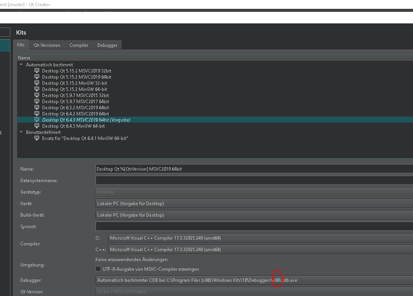Click monitor icon of Qt 5.15.2 MSVC2019 32bit kit
Image resolution: width=413 pixels, height=296 pixels.
37,71
